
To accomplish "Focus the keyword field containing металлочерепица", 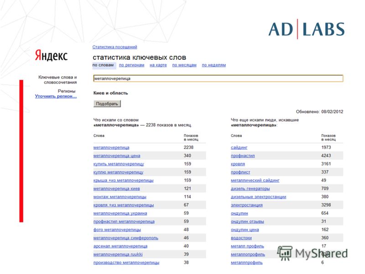I will [218, 78].
